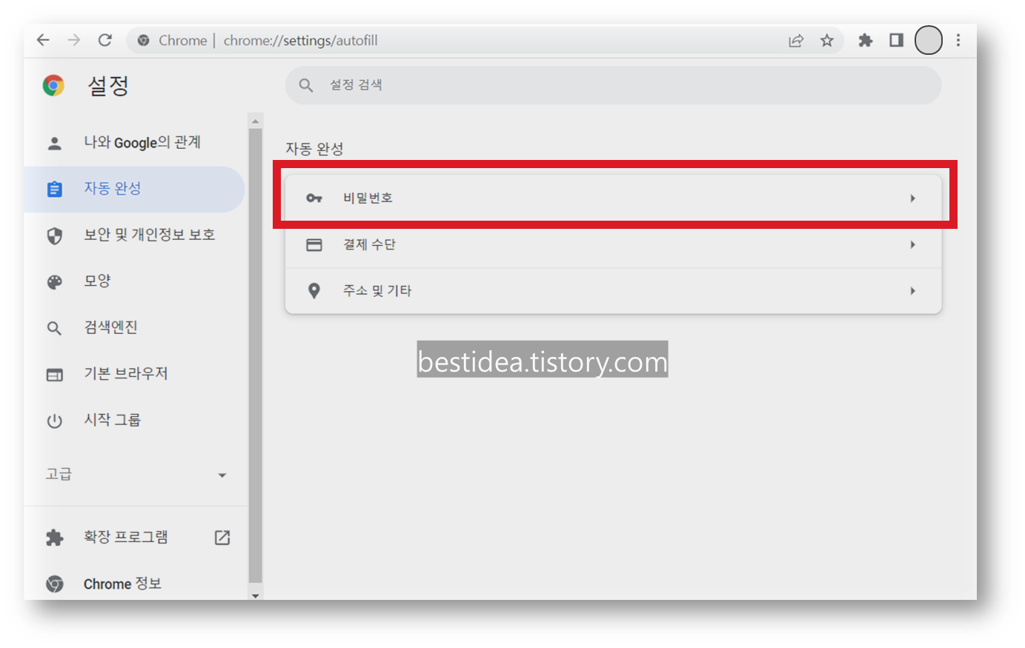Open the 모양 settings section
This screenshot has width=1025, height=648.
(134, 282)
